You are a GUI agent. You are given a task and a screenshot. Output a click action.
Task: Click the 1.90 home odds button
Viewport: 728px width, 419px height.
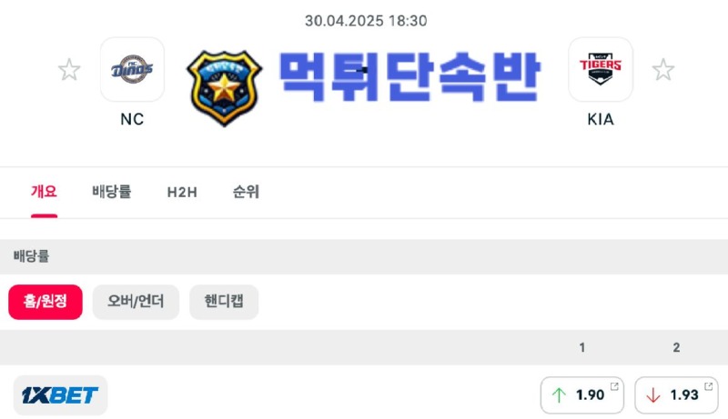pos(581,394)
